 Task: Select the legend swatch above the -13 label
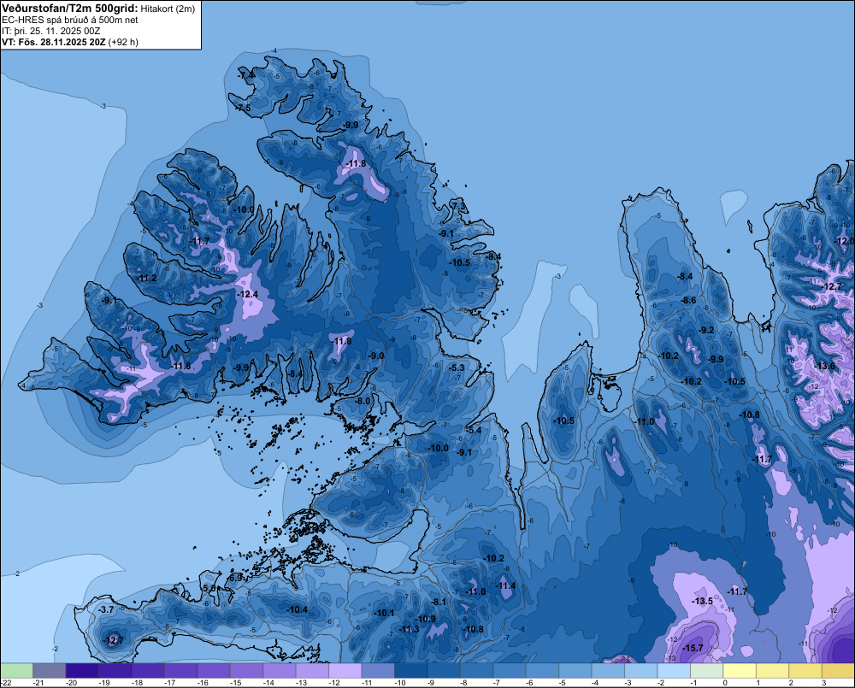pyautogui.click(x=312, y=671)
